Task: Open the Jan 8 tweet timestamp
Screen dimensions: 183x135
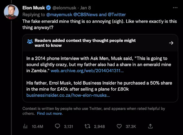Action: (85, 8)
